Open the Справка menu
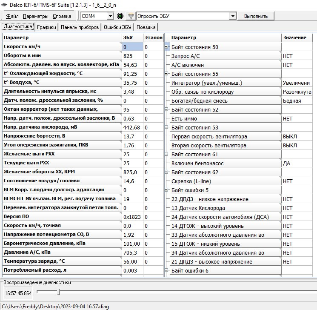The image size is (317, 310). tap(62, 16)
